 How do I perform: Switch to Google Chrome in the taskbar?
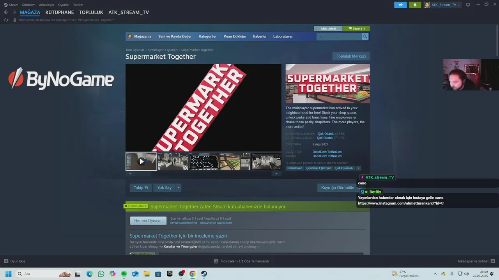pos(193,274)
